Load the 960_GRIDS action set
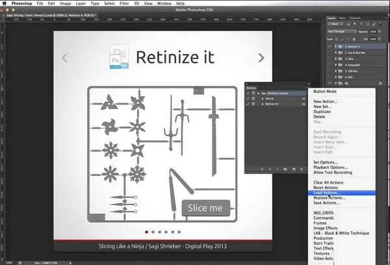The height and width of the screenshot is (265, 390). pos(342,213)
